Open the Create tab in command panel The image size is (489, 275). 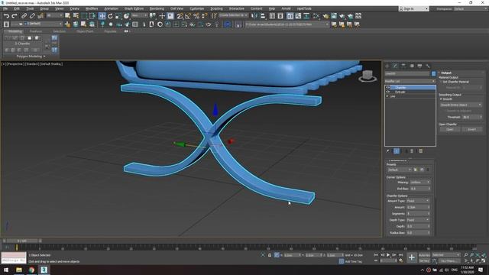pos(387,66)
